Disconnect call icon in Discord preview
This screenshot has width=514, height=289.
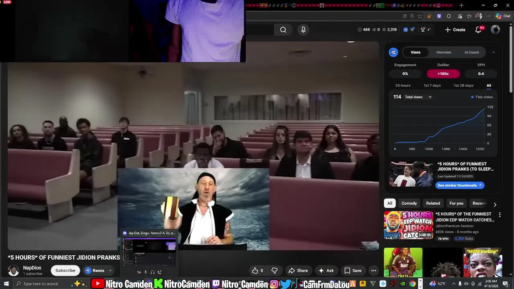pyautogui.click(x=159, y=272)
